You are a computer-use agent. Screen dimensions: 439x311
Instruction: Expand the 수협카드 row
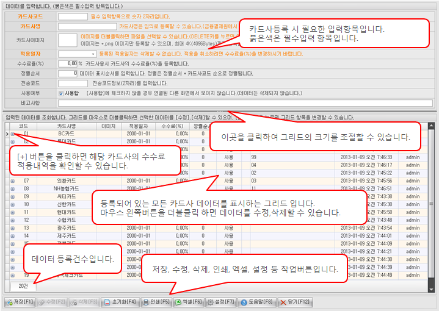[13, 220]
